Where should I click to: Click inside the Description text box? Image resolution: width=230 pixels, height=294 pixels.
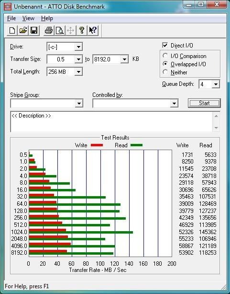111,122
